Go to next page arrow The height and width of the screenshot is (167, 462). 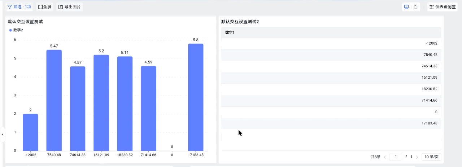417,157
